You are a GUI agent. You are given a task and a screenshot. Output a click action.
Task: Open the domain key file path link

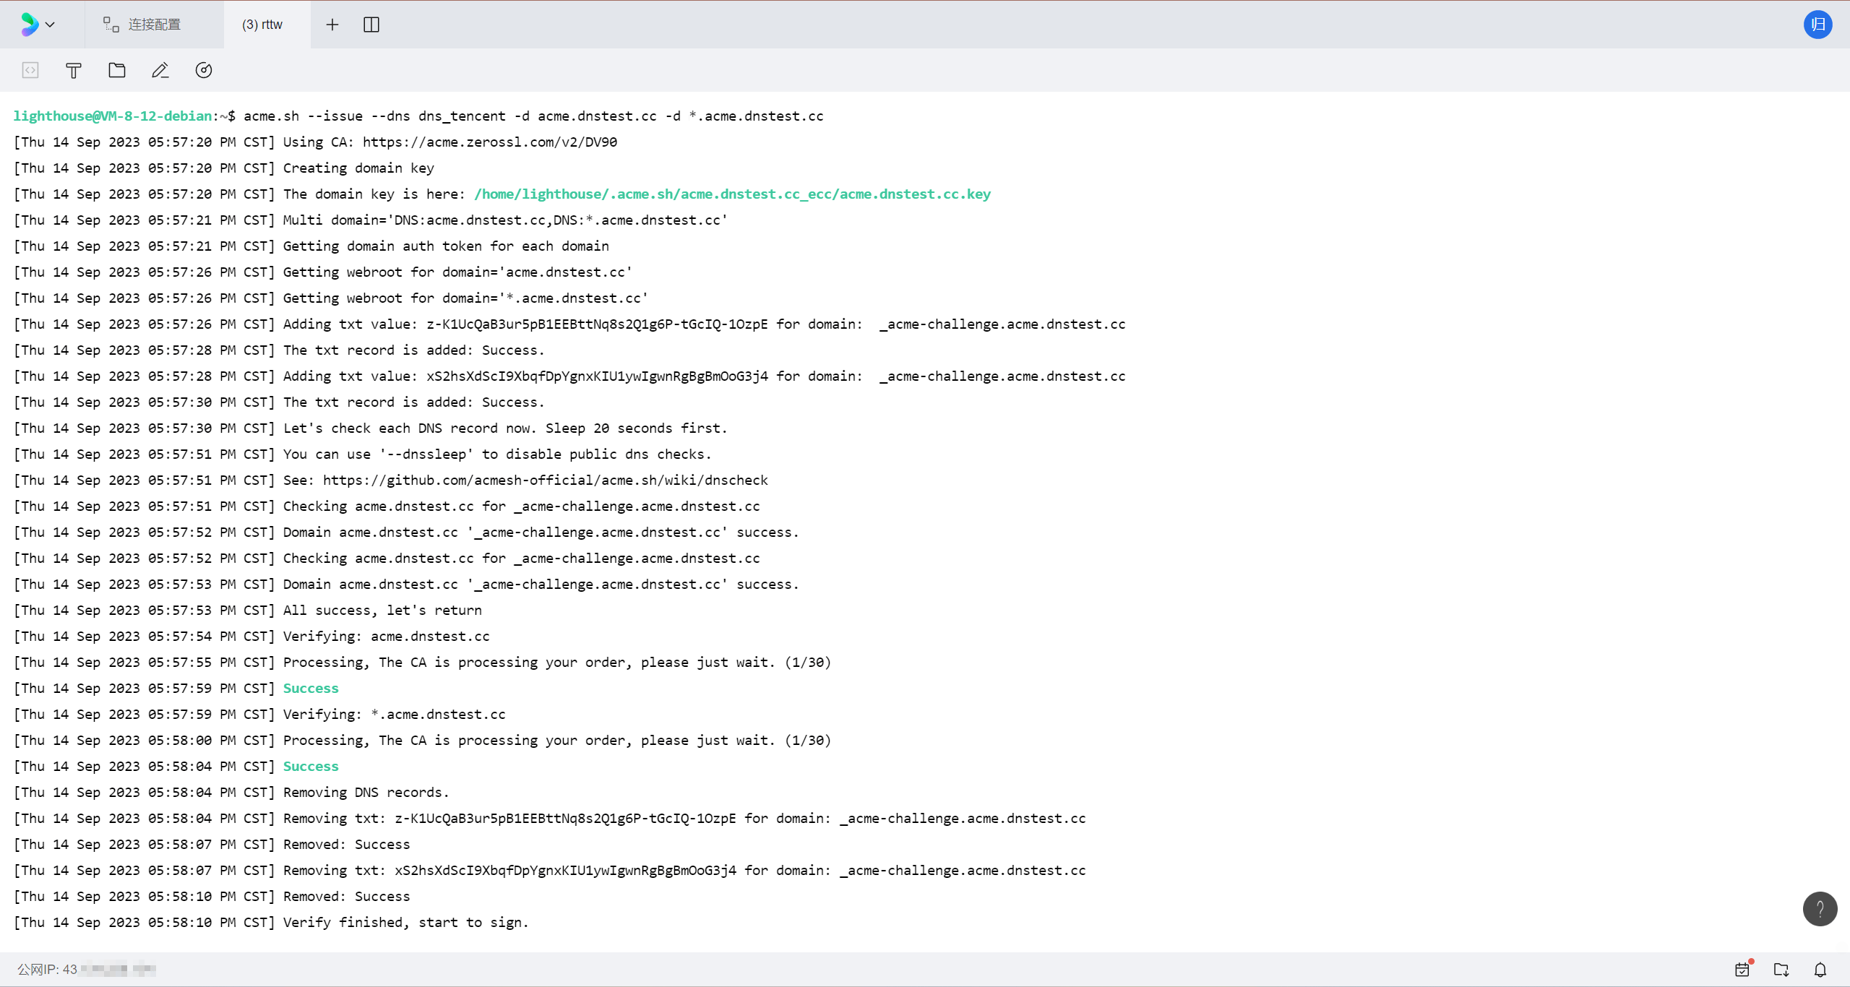(x=732, y=194)
